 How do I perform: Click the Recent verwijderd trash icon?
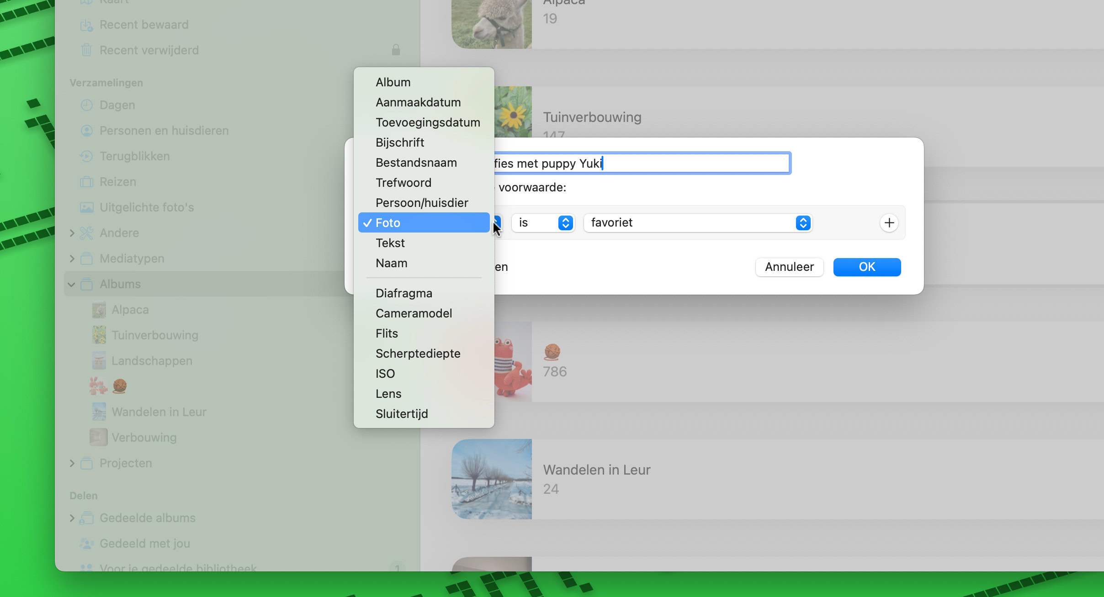[86, 50]
